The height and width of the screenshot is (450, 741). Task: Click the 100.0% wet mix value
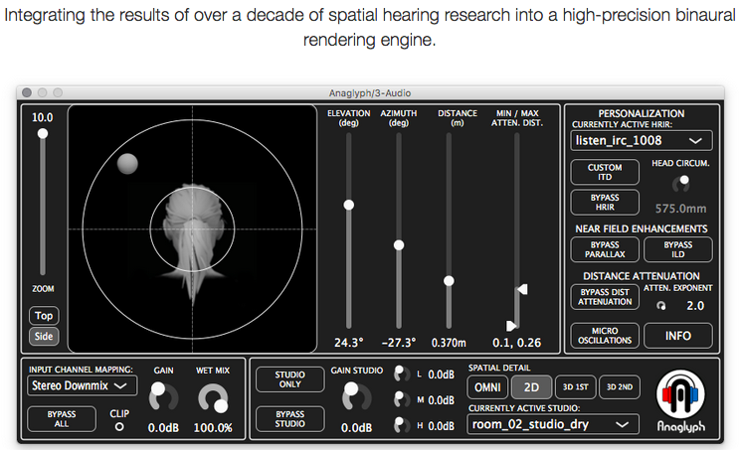pos(213,428)
